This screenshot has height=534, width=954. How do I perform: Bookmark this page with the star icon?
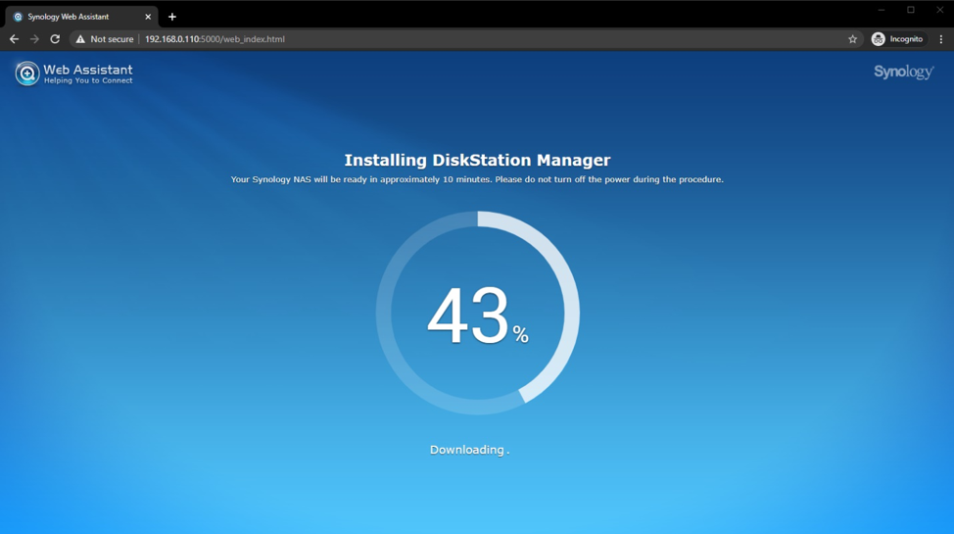(x=852, y=39)
